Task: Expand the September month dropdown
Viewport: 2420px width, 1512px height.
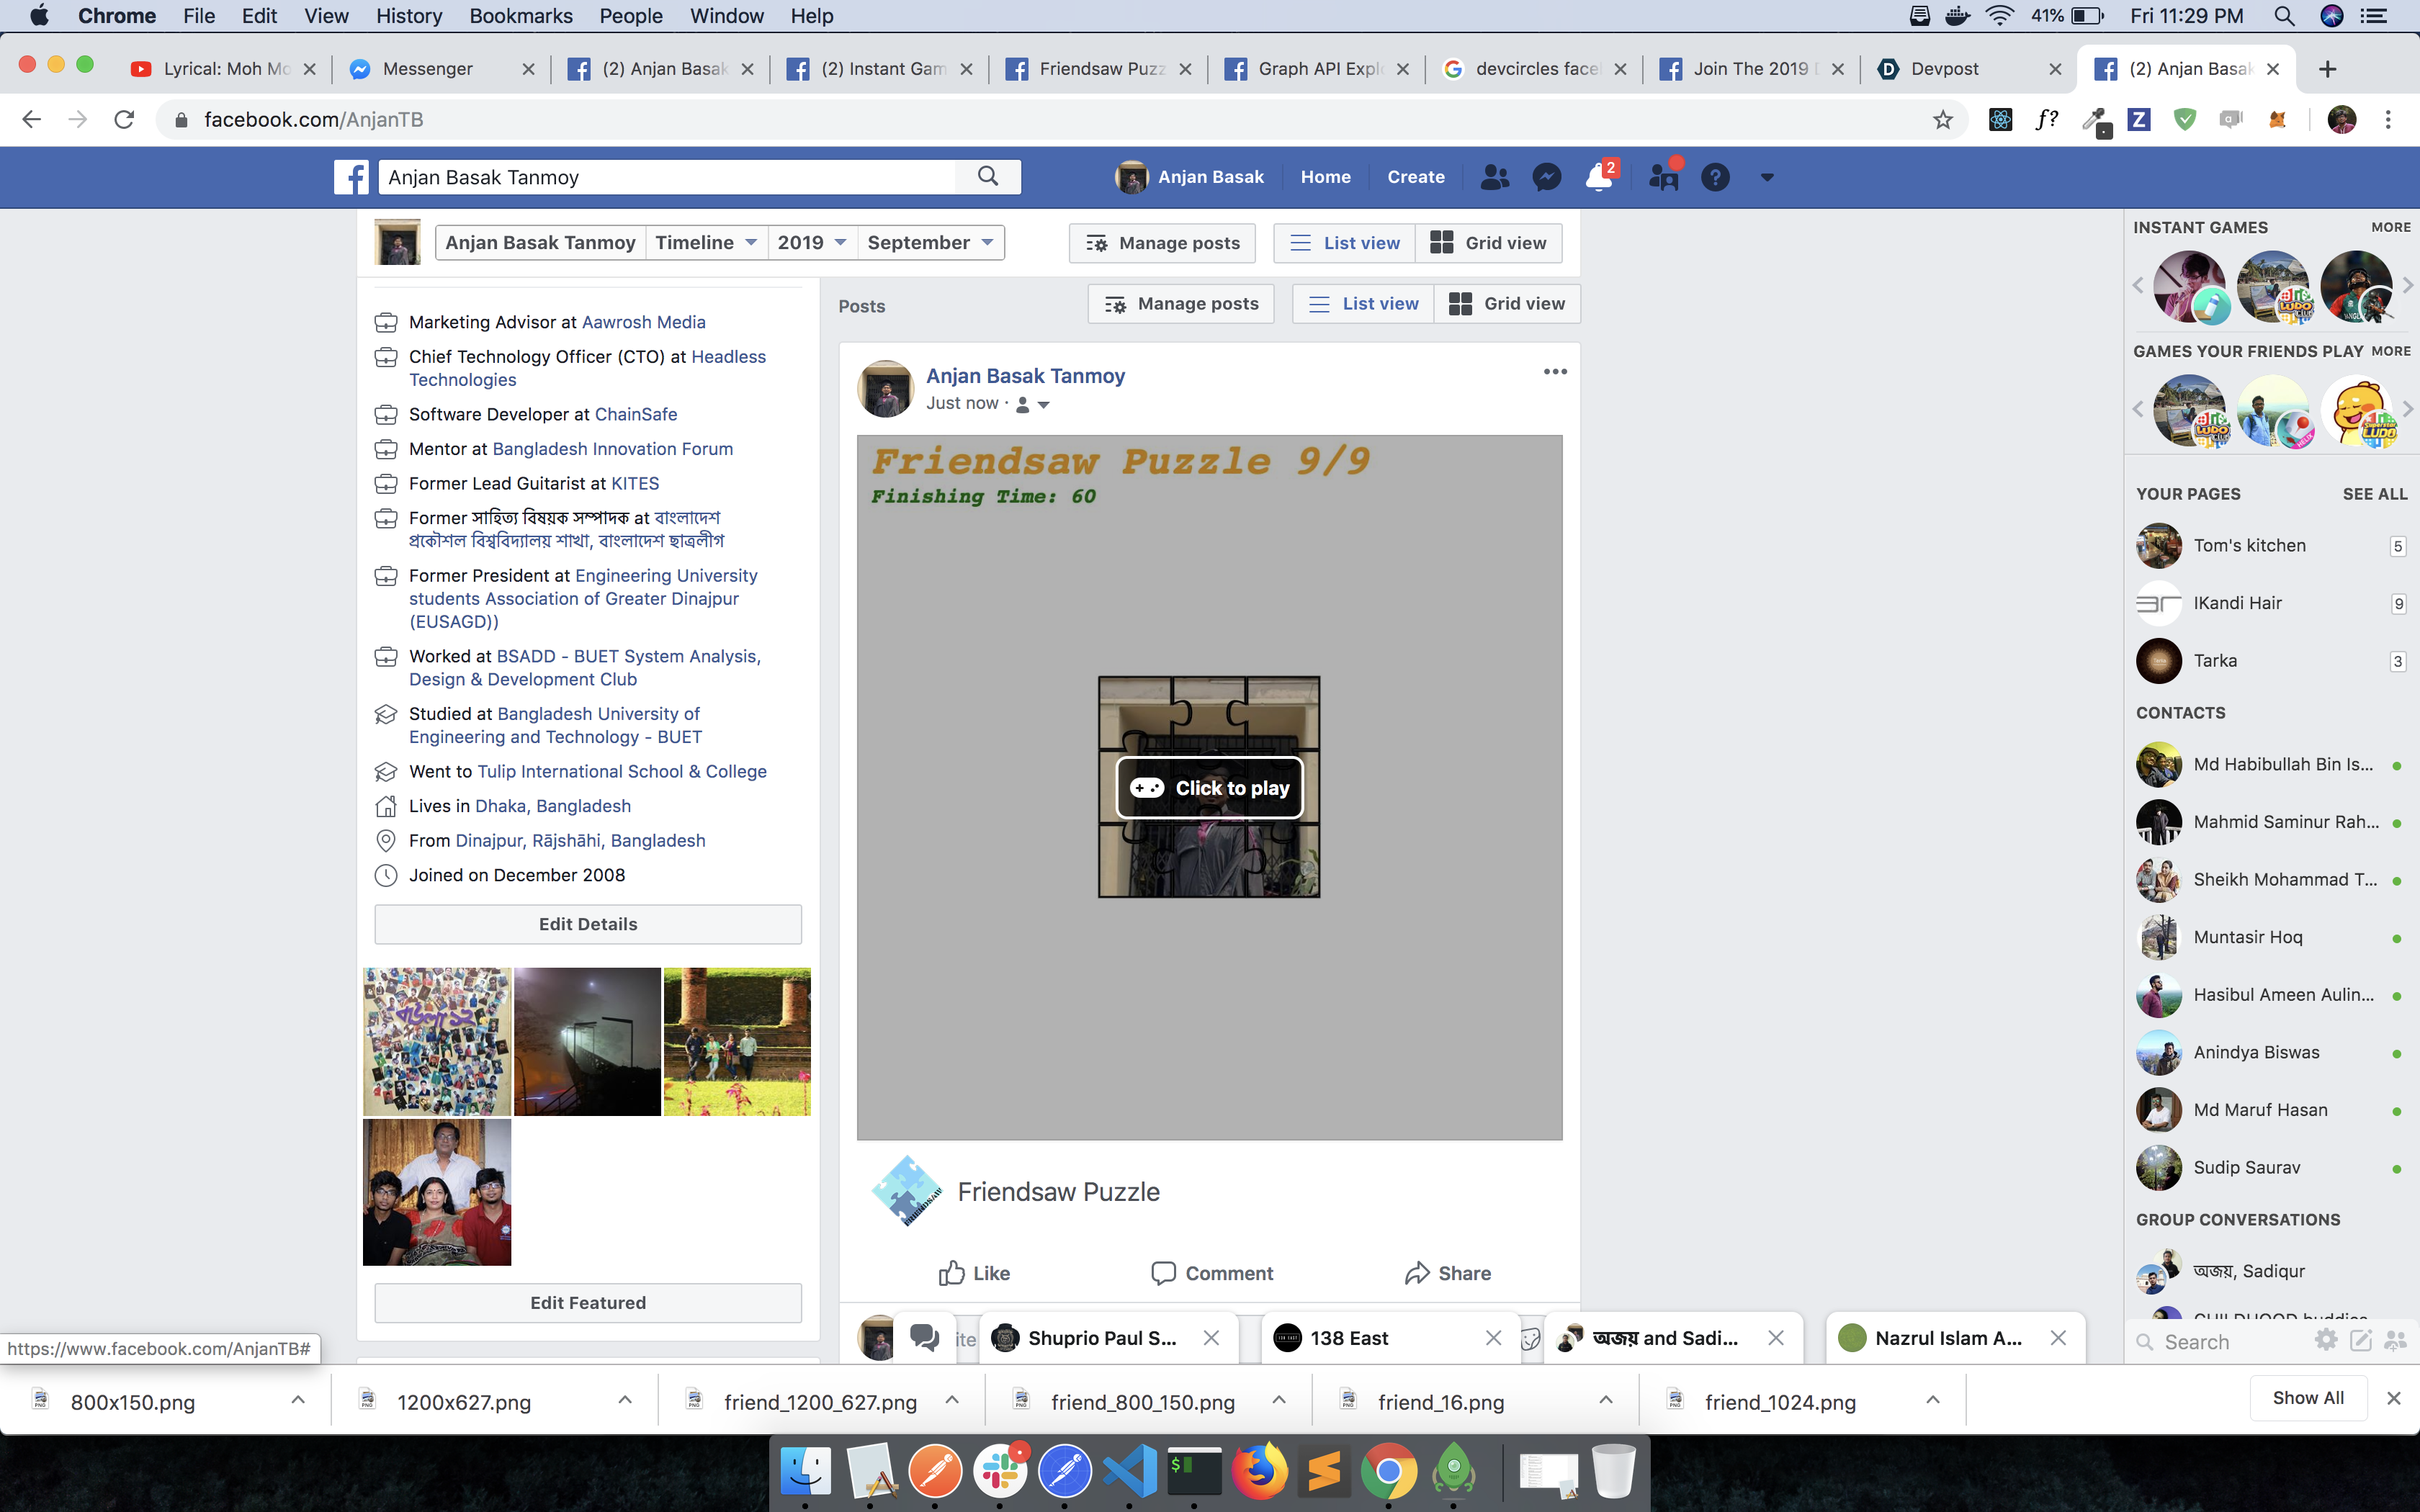Action: point(930,242)
